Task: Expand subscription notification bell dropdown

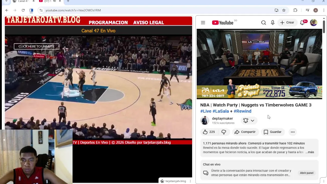Action: click(x=249, y=120)
